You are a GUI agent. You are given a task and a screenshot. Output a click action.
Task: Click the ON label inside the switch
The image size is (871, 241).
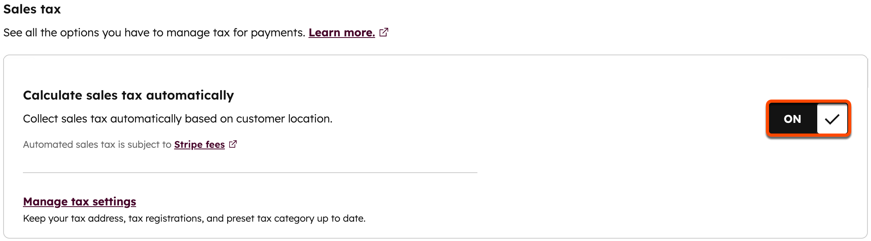pyautogui.click(x=792, y=119)
